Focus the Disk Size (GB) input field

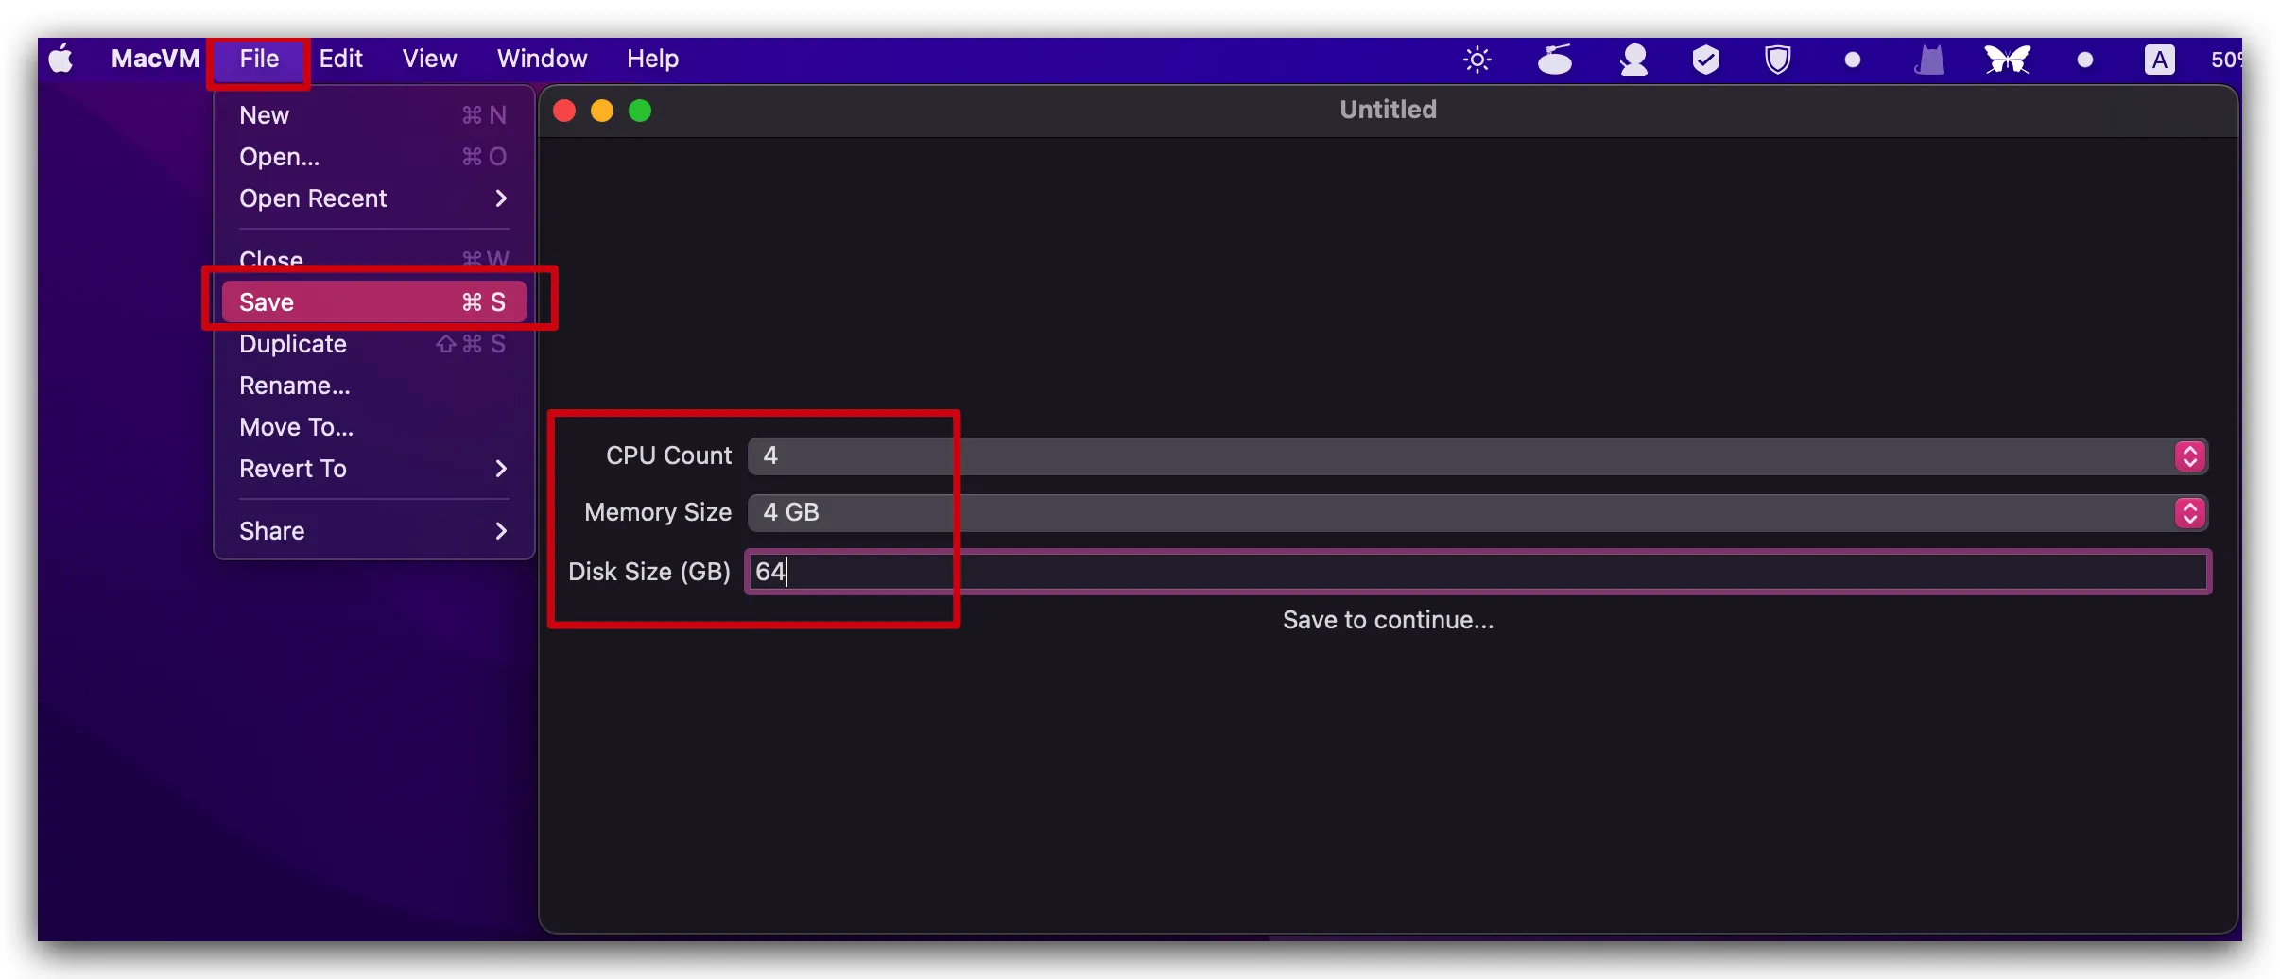coord(1478,572)
